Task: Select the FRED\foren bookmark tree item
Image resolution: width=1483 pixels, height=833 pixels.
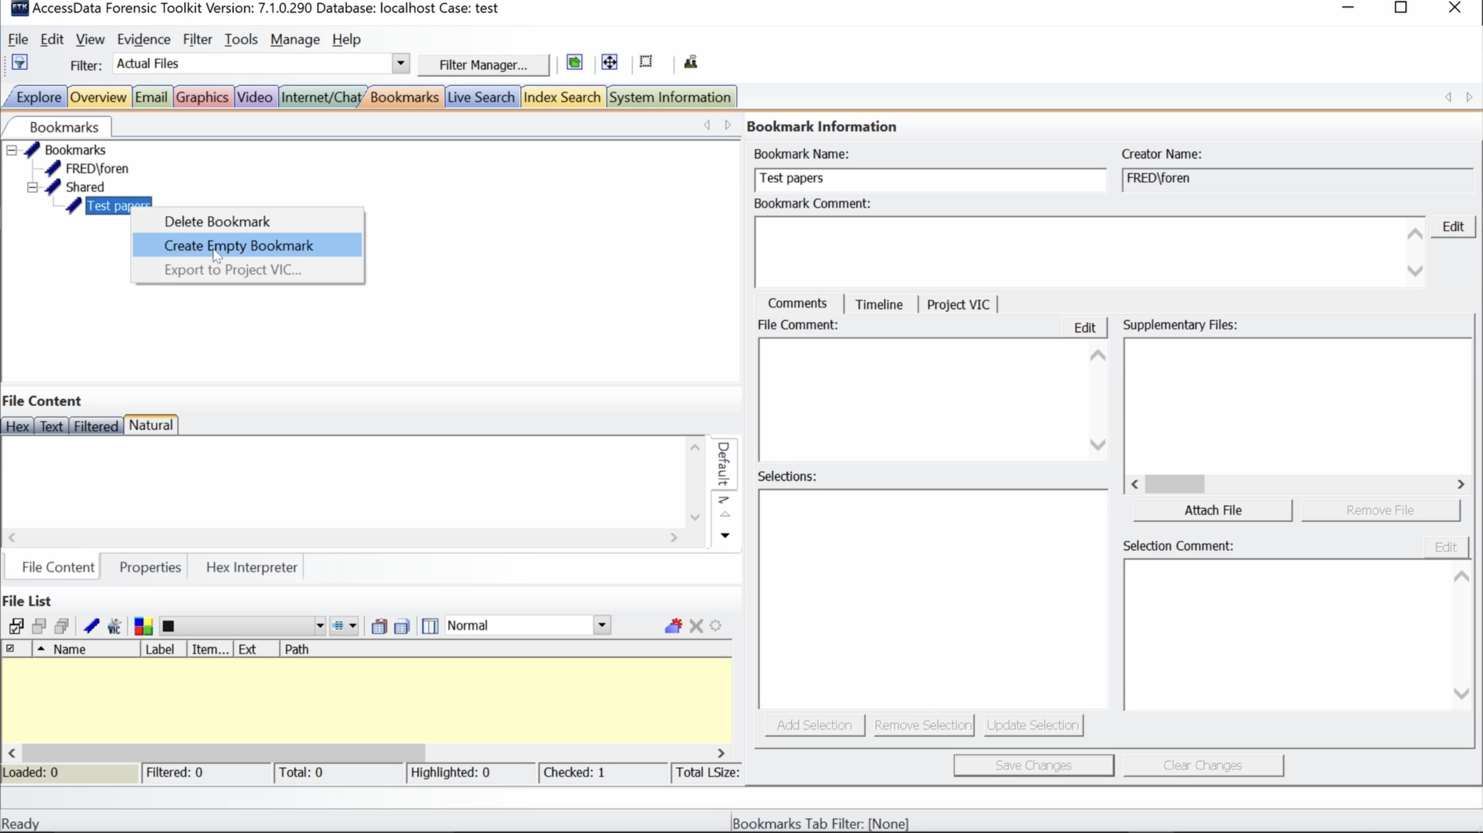Action: tap(97, 169)
